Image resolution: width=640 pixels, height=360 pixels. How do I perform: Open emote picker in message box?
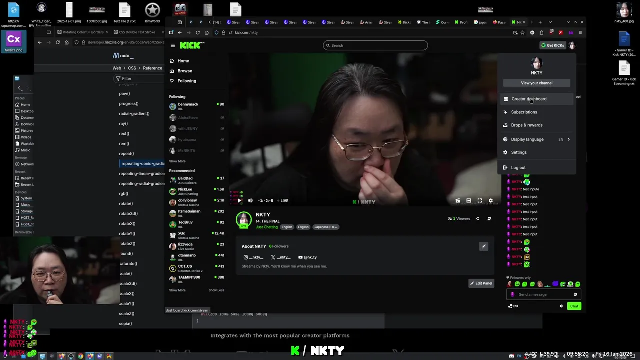pos(575,294)
